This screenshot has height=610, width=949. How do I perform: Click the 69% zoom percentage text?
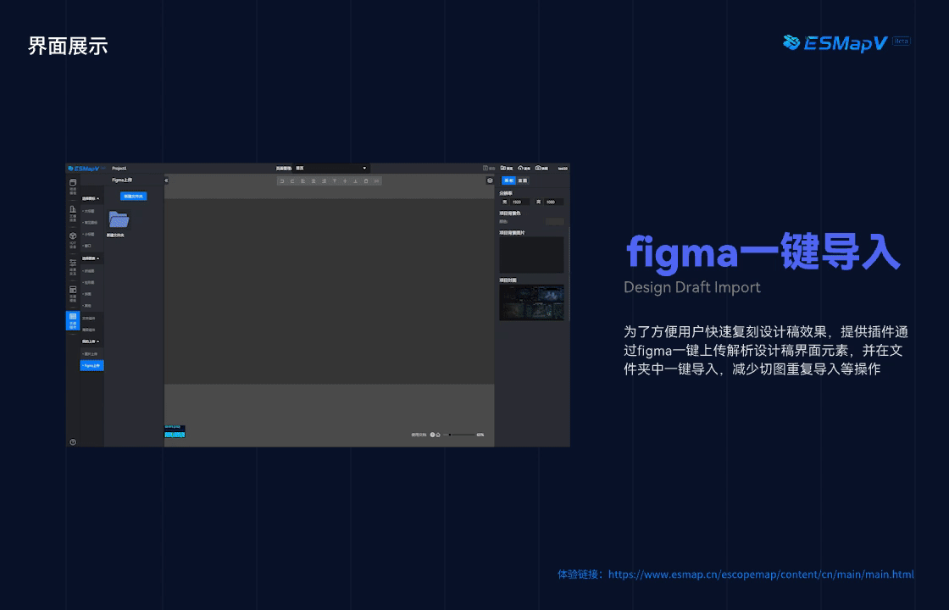(x=480, y=435)
